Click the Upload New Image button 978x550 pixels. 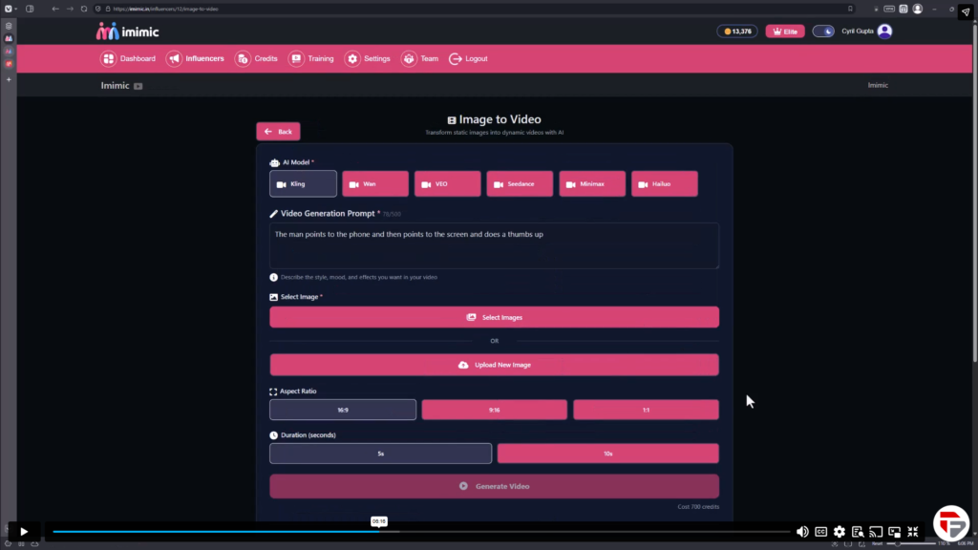494,365
